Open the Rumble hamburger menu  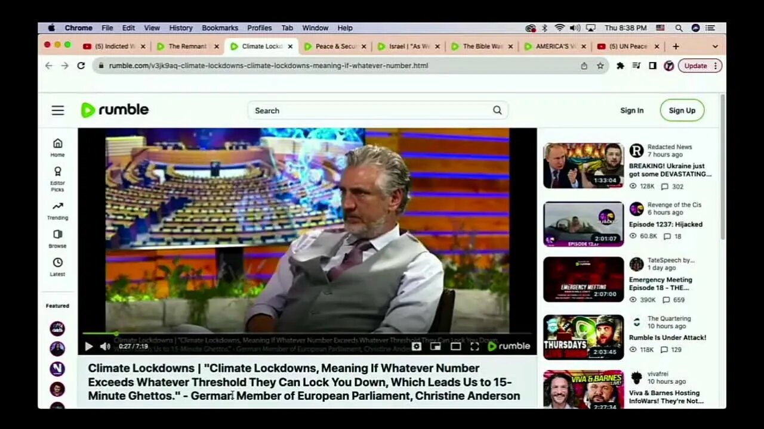click(x=57, y=110)
